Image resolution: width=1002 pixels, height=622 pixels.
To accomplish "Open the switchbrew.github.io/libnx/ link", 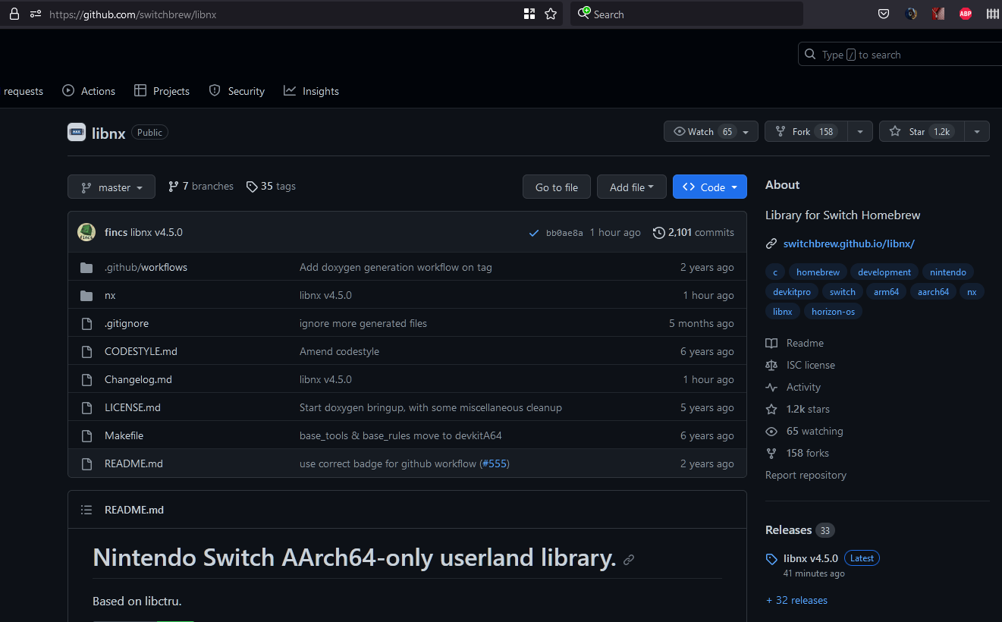I will click(849, 243).
